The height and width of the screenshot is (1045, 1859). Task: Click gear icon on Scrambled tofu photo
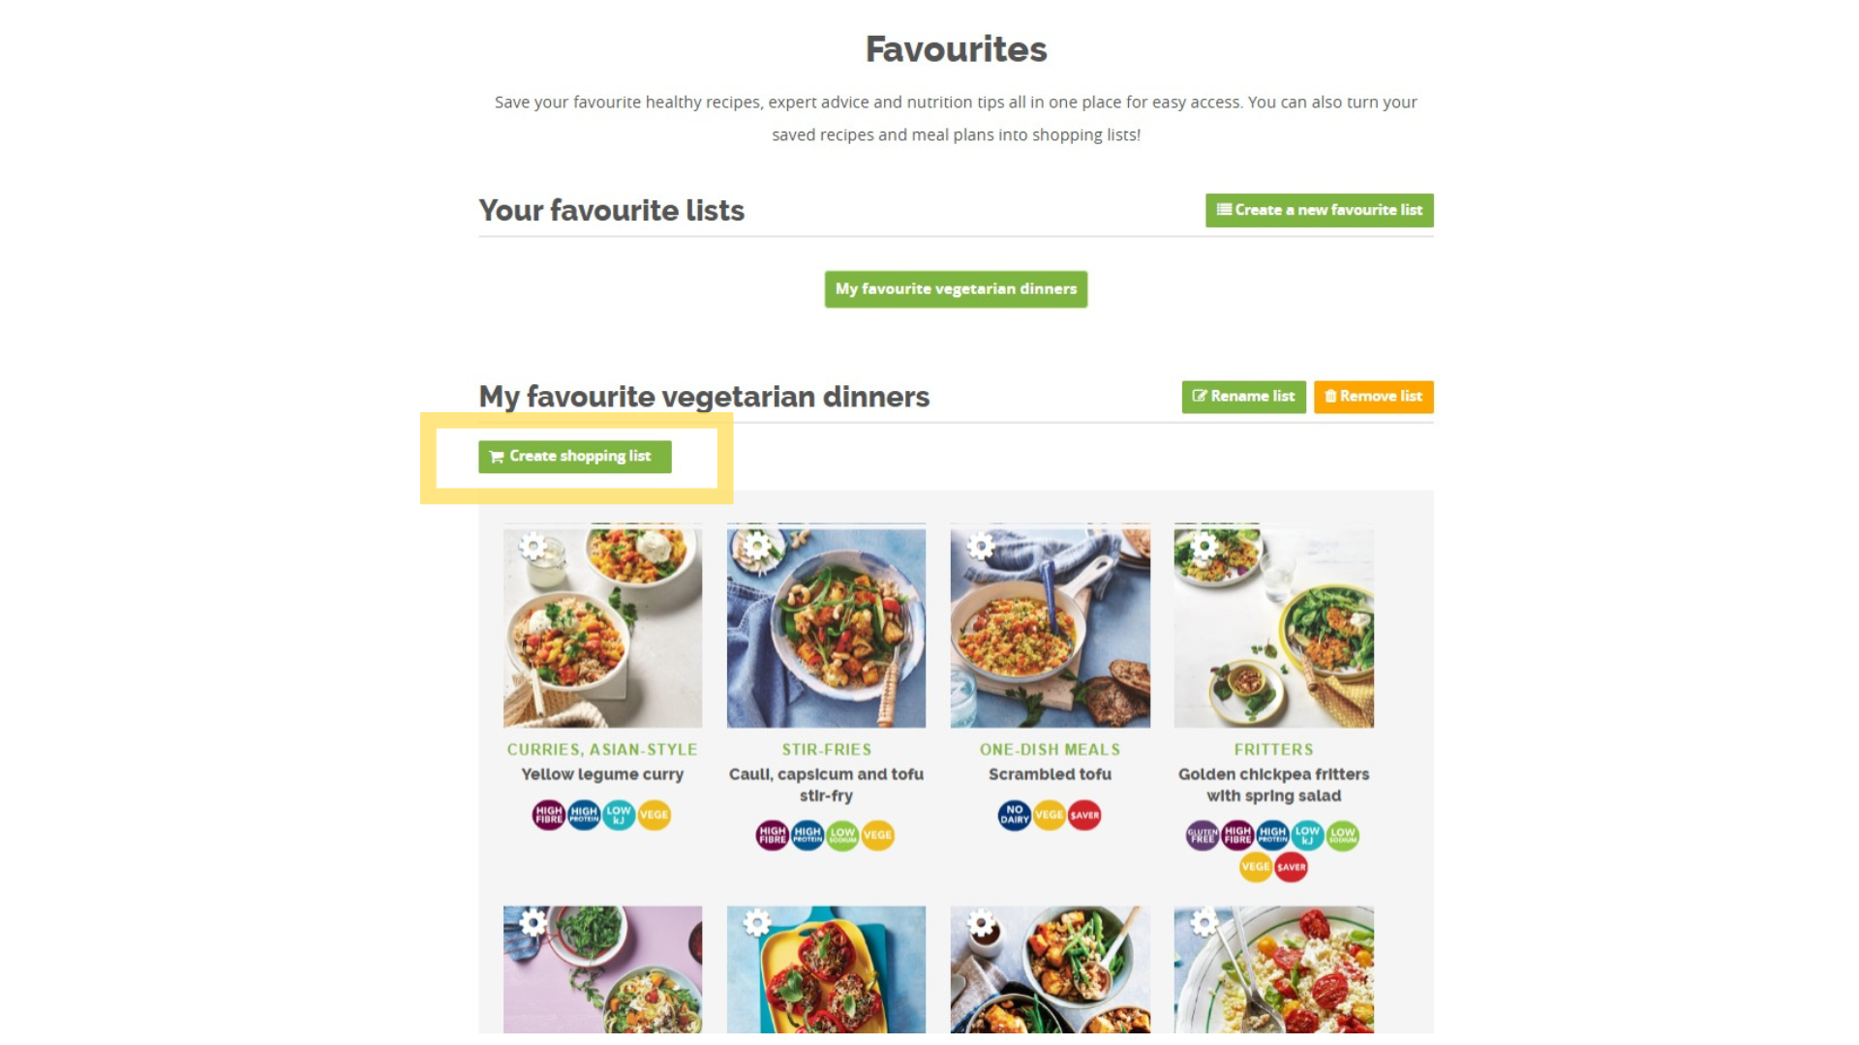pos(981,547)
